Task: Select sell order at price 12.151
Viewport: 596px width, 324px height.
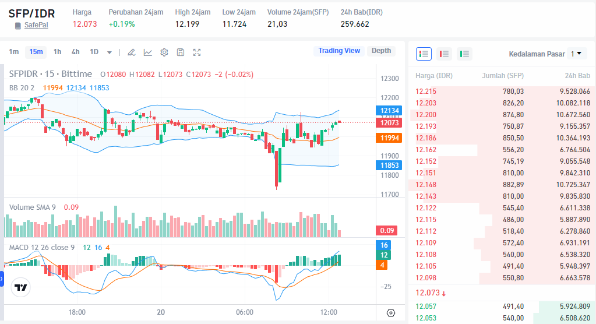Action: pos(502,173)
